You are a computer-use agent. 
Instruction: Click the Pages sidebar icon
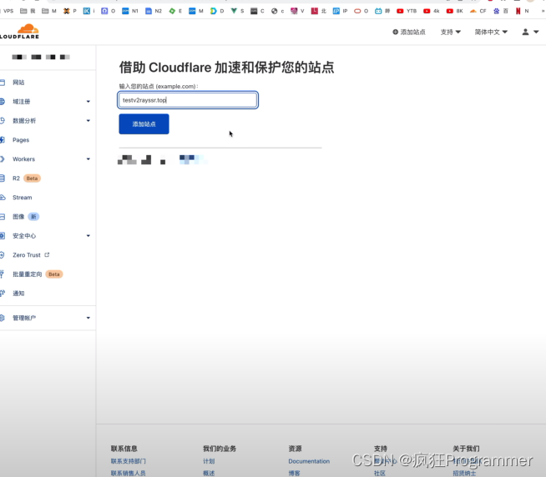[3, 140]
